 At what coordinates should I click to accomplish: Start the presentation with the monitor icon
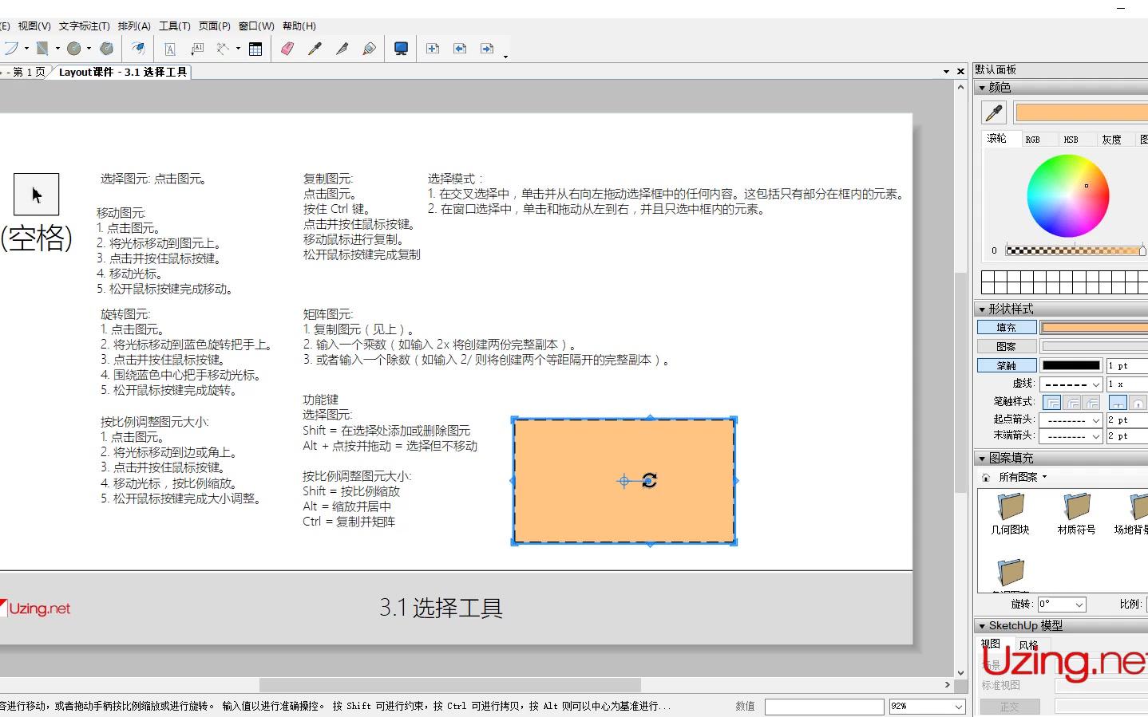[401, 48]
